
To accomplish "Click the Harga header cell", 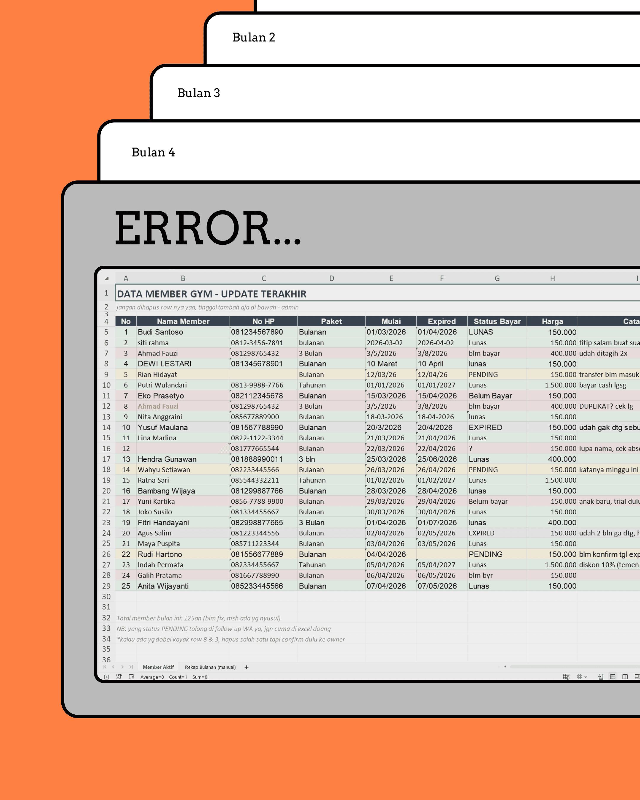I will 552,321.
